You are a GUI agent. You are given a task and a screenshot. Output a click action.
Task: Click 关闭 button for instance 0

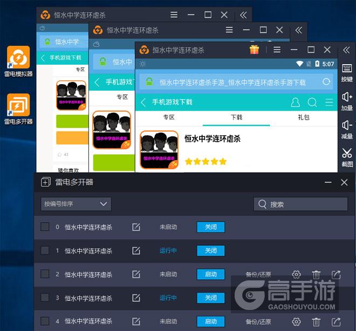point(211,227)
